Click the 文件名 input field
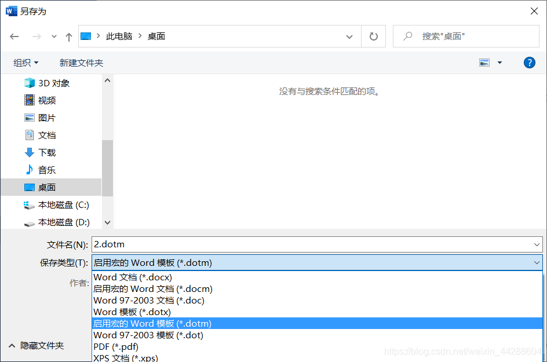Viewport: 547px width, 362px height. [x=317, y=244]
